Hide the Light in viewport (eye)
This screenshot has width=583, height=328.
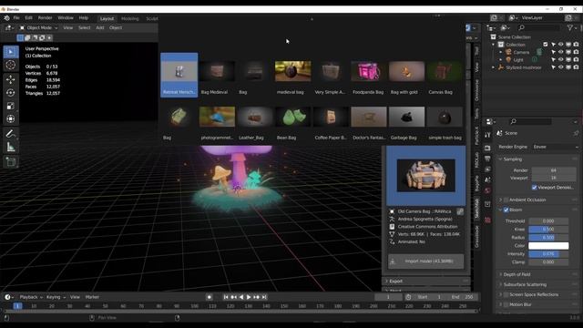(561, 59)
